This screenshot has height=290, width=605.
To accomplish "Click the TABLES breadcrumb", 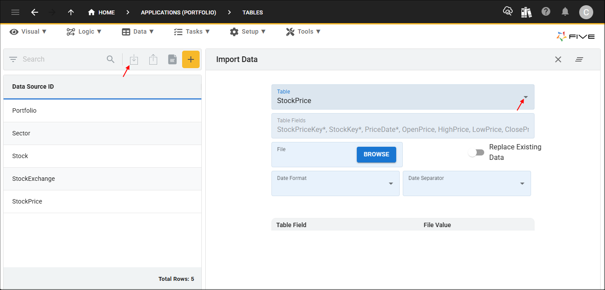I will pyautogui.click(x=253, y=12).
